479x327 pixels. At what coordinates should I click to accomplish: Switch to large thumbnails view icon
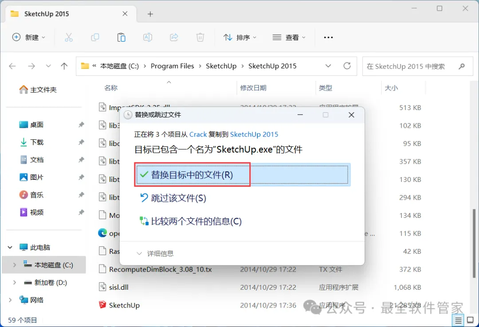471,320
